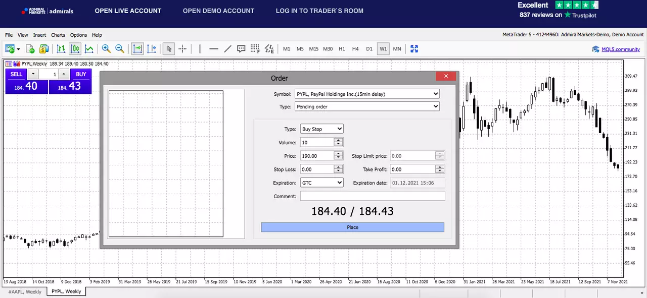
Task: Switch timeframe to H1
Action: tap(342, 49)
